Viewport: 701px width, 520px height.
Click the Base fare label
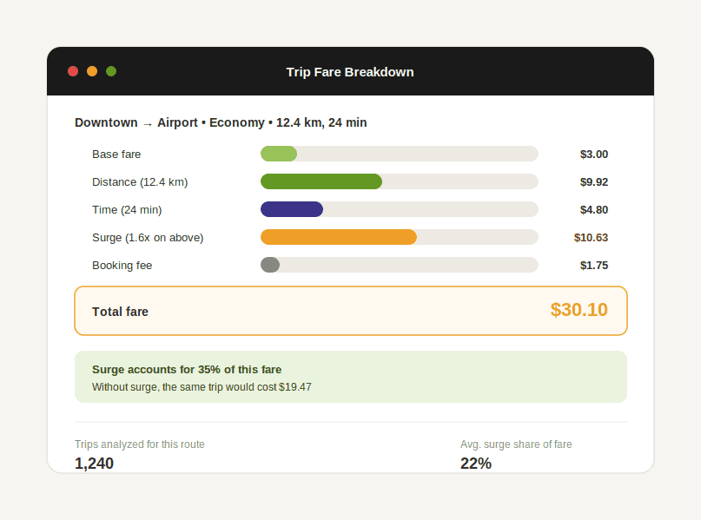point(116,155)
